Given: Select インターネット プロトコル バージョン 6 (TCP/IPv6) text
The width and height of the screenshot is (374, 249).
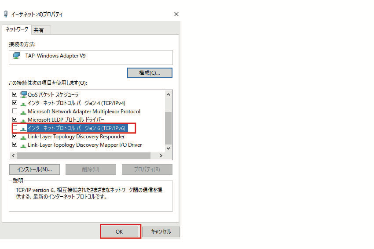Looking at the screenshot, I should (x=76, y=128).
